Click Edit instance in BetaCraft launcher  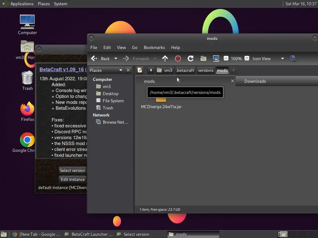coord(73,179)
